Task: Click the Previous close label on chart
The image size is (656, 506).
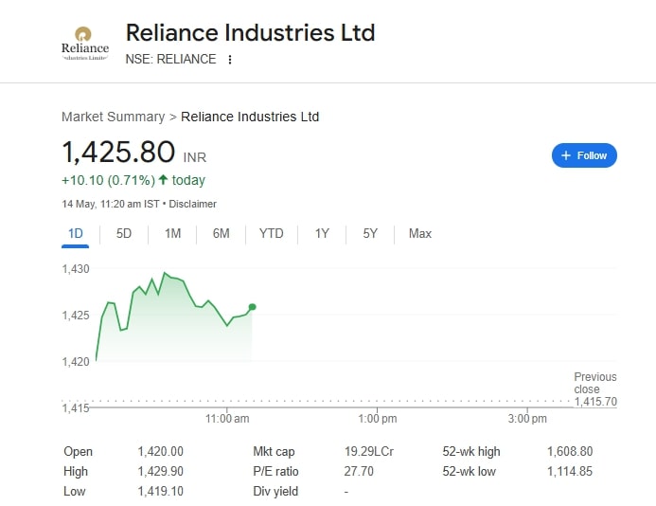Action: tap(594, 383)
